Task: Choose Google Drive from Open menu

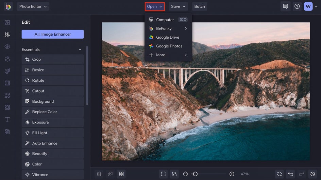Action: 167,37
